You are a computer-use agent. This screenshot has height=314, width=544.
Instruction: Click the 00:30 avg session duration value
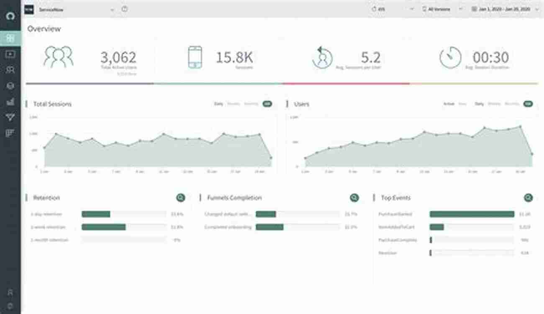click(x=491, y=57)
